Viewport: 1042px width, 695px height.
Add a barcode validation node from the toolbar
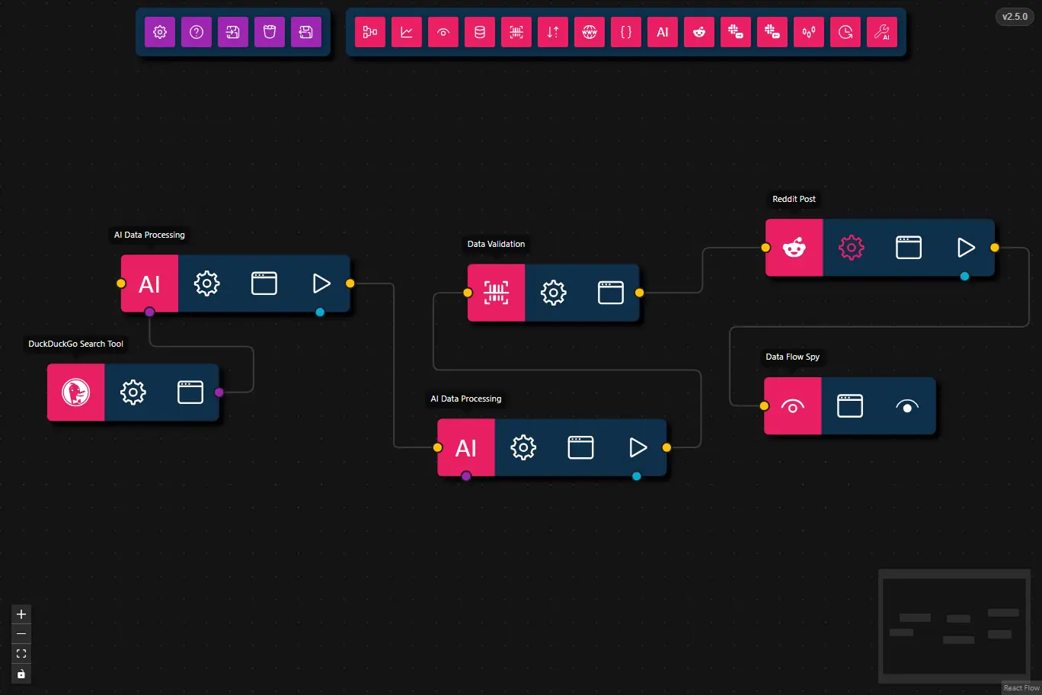tap(516, 32)
